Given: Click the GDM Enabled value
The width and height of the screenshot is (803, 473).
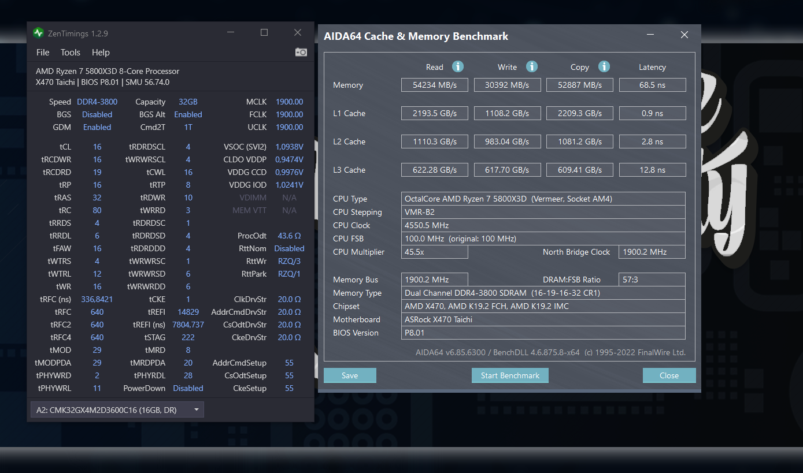Looking at the screenshot, I should tap(97, 127).
